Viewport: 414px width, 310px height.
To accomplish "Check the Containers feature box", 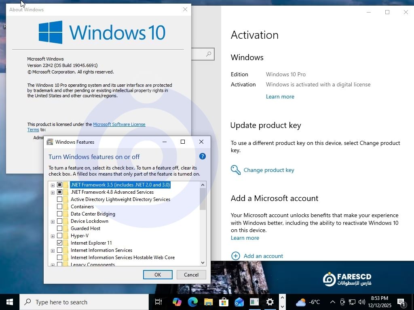I will pos(60,207).
